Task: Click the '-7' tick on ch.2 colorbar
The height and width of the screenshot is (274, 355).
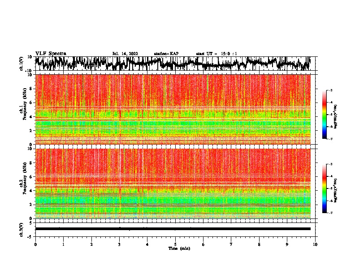Action: point(330,213)
